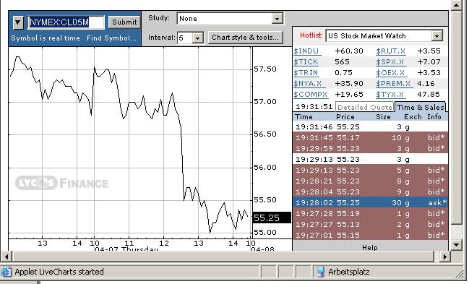The width and height of the screenshot is (469, 284).
Task: Click the 'Applet LiveCharts started' status text
Action: [59, 272]
